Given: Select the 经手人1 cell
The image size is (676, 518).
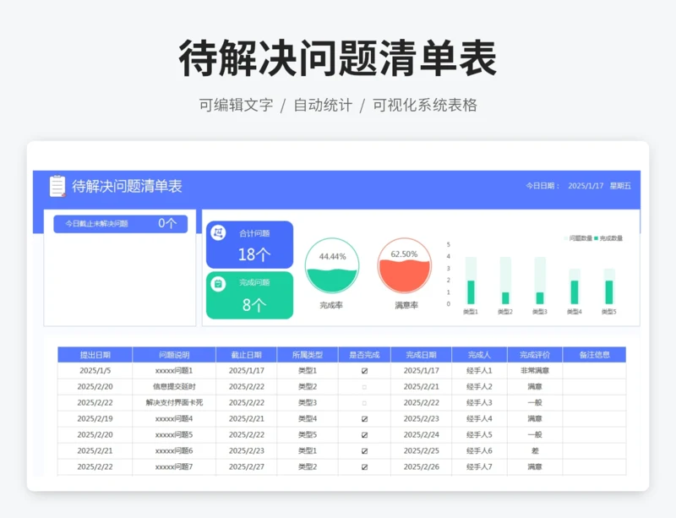Looking at the screenshot, I should 479,370.
